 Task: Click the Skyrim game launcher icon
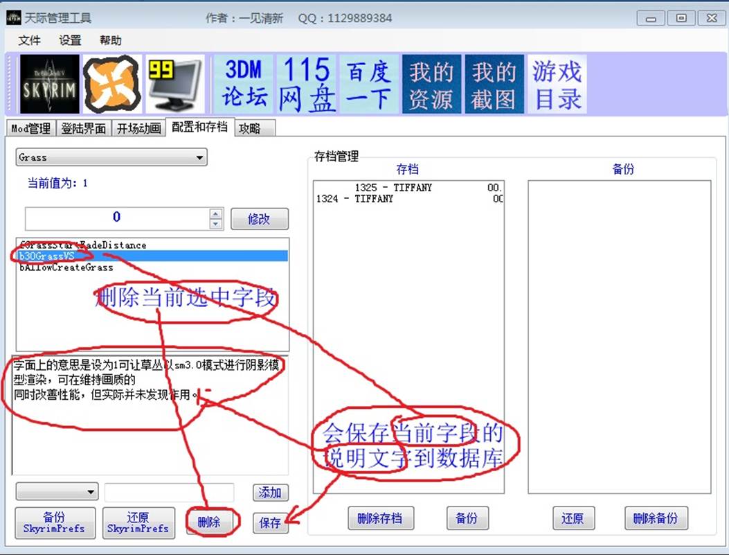coord(49,85)
